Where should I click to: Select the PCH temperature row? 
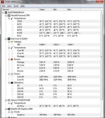coord(58,36)
